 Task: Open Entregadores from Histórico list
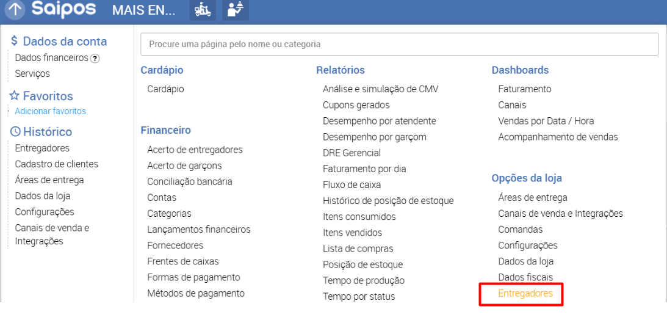coord(42,148)
